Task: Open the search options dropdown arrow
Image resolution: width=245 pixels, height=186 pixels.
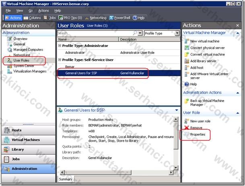Action: coord(140,33)
